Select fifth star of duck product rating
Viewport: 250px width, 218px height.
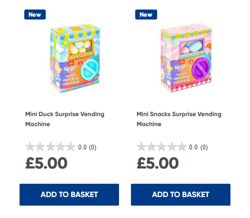point(70,147)
